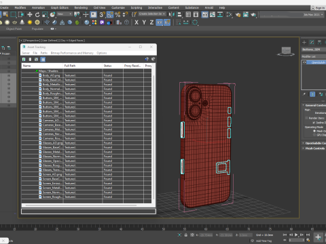Screen dimensions: 326x244
Task: Sort by the Status column header
Action: pyautogui.click(x=113, y=66)
